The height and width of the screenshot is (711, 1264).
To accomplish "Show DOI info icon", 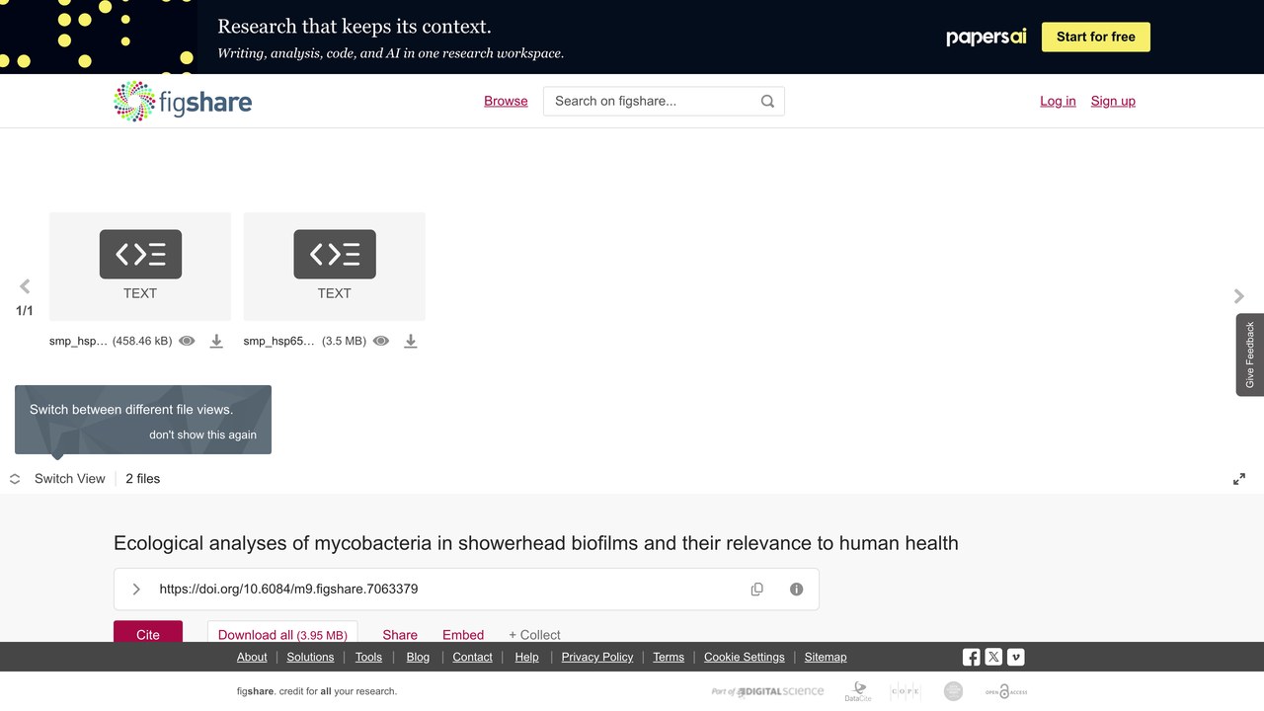I will [x=796, y=589].
